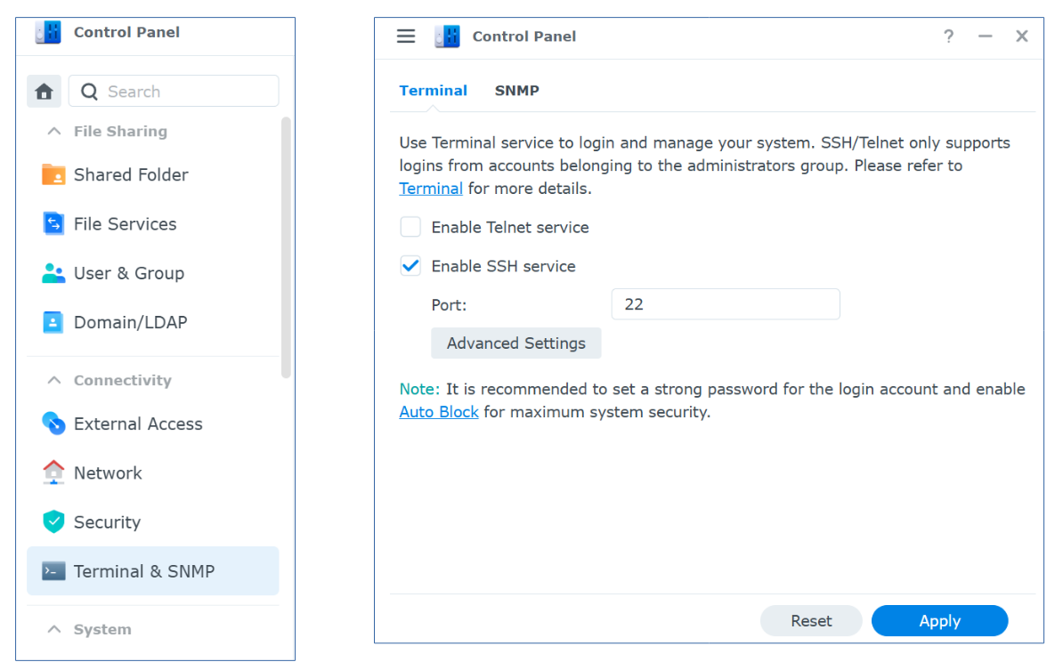Screen dimensions: 1063x670
Task: Open Domain/LDAP settings
Action: click(130, 322)
